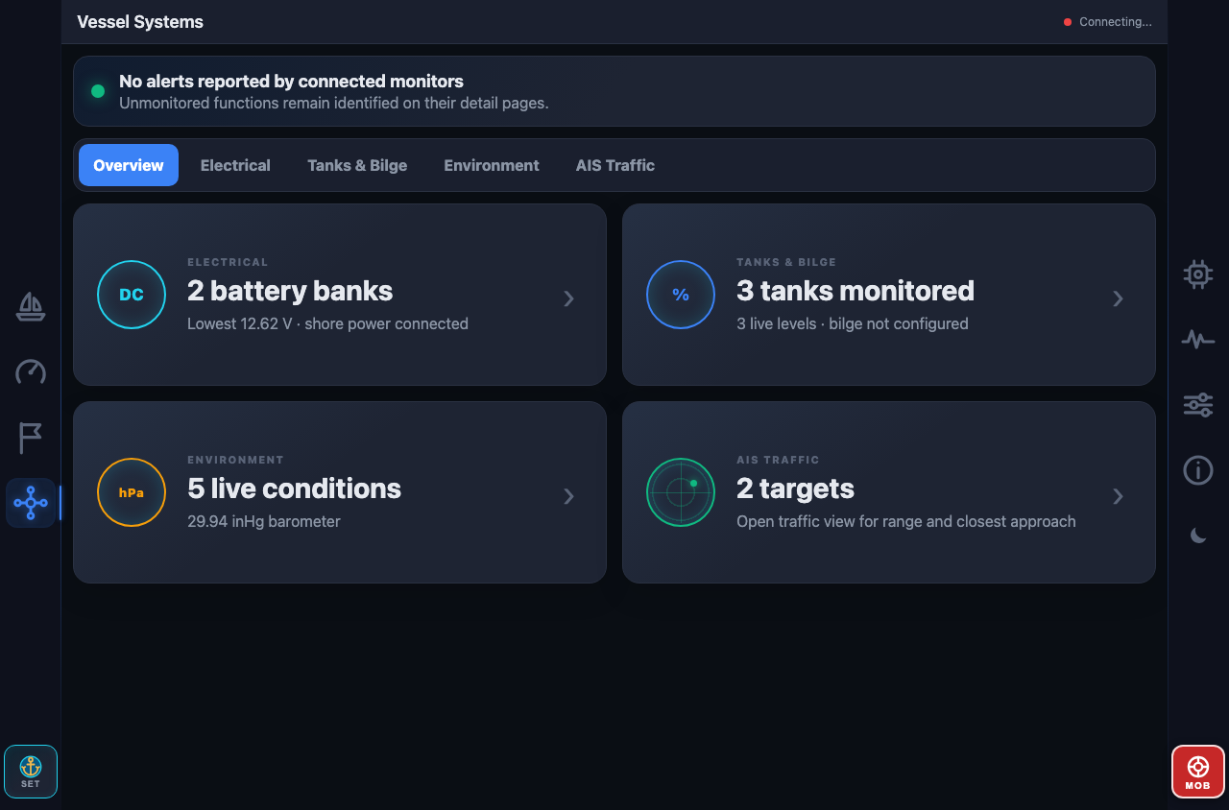This screenshot has width=1229, height=810.
Task: Open the flag waypoint icon
Action: [x=31, y=438]
